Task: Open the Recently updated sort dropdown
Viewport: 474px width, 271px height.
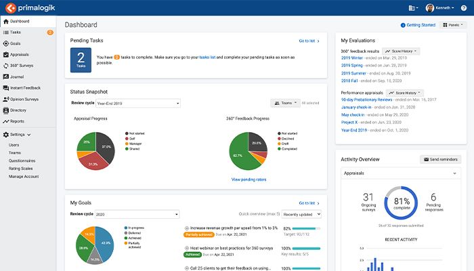Action: point(301,214)
